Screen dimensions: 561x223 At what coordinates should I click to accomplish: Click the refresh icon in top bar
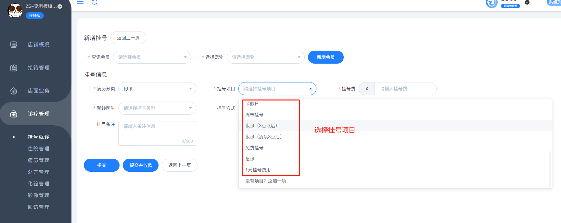pyautogui.click(x=95, y=2)
